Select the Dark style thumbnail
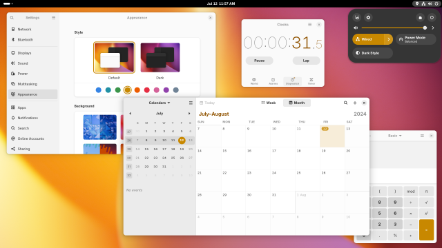The width and height of the screenshot is (442, 248). (x=160, y=58)
